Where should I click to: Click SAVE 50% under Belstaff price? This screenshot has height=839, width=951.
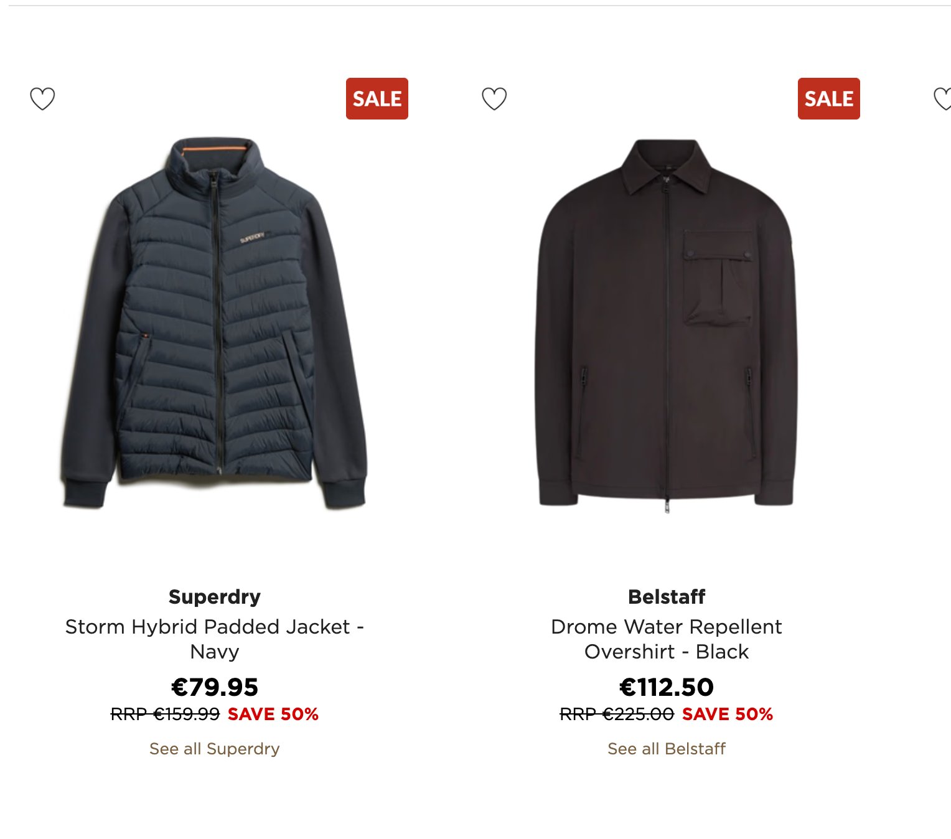727,714
